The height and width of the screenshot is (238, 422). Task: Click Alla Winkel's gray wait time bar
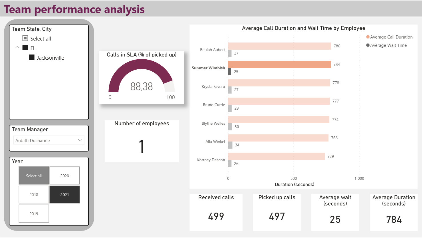click(230, 145)
